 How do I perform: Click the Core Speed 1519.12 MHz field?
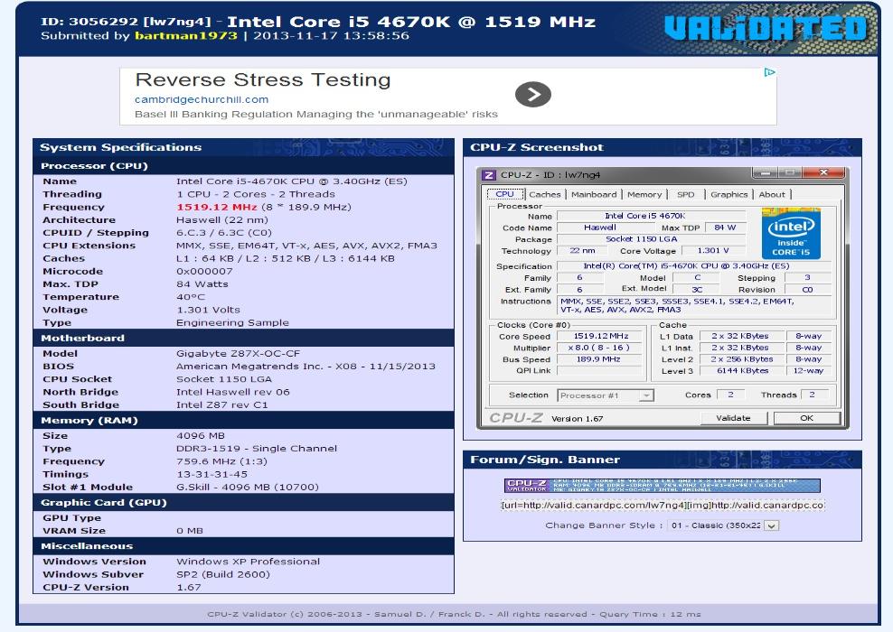click(601, 336)
